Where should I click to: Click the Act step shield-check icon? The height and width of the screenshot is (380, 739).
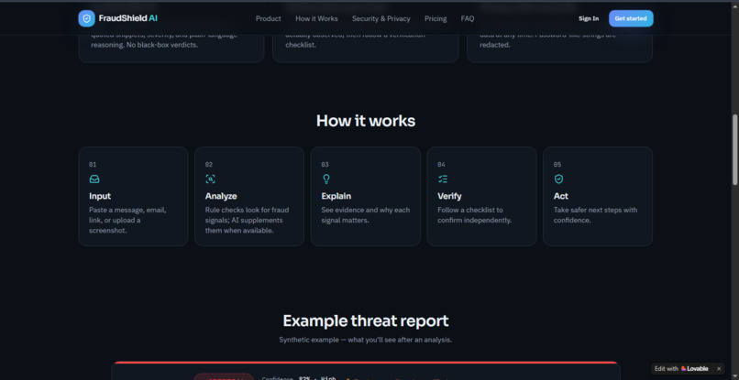coord(558,179)
